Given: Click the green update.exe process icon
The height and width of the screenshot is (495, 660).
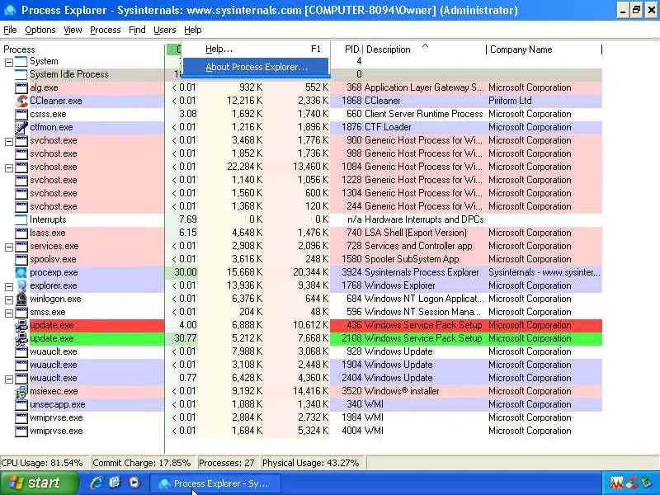Looking at the screenshot, I should [21, 338].
